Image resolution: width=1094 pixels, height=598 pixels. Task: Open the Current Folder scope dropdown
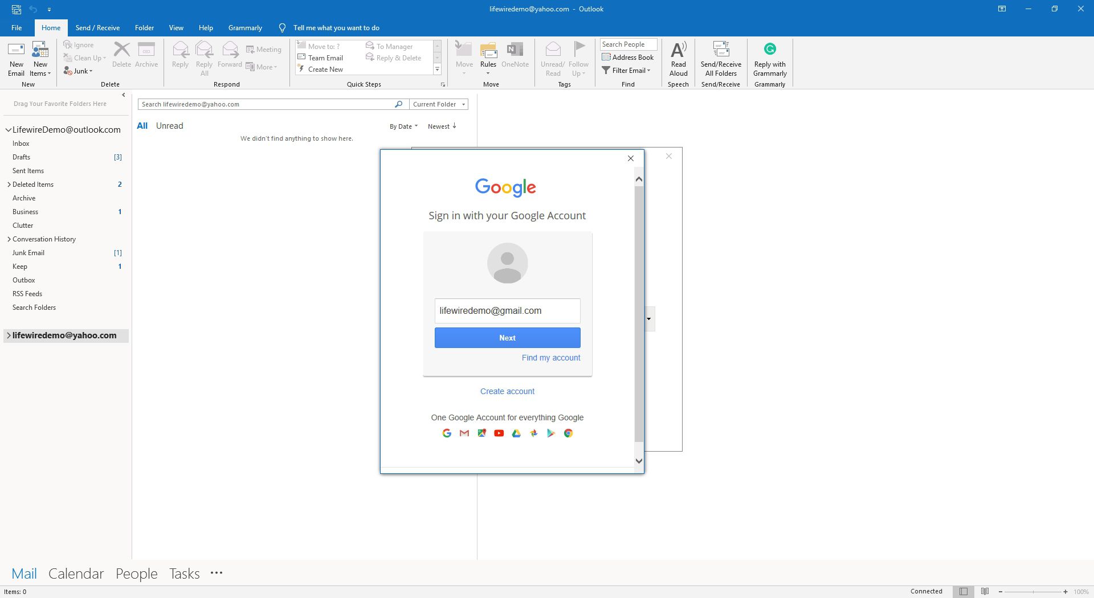[438, 104]
